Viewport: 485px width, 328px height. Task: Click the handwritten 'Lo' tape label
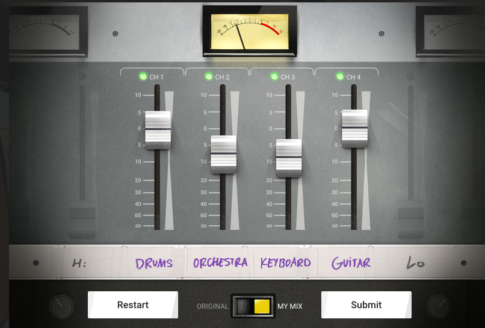click(x=415, y=262)
